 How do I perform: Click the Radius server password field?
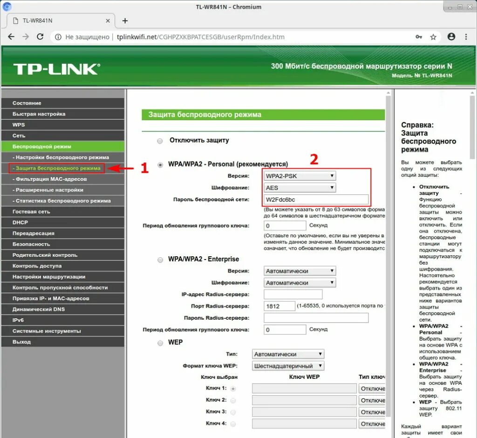click(x=316, y=318)
